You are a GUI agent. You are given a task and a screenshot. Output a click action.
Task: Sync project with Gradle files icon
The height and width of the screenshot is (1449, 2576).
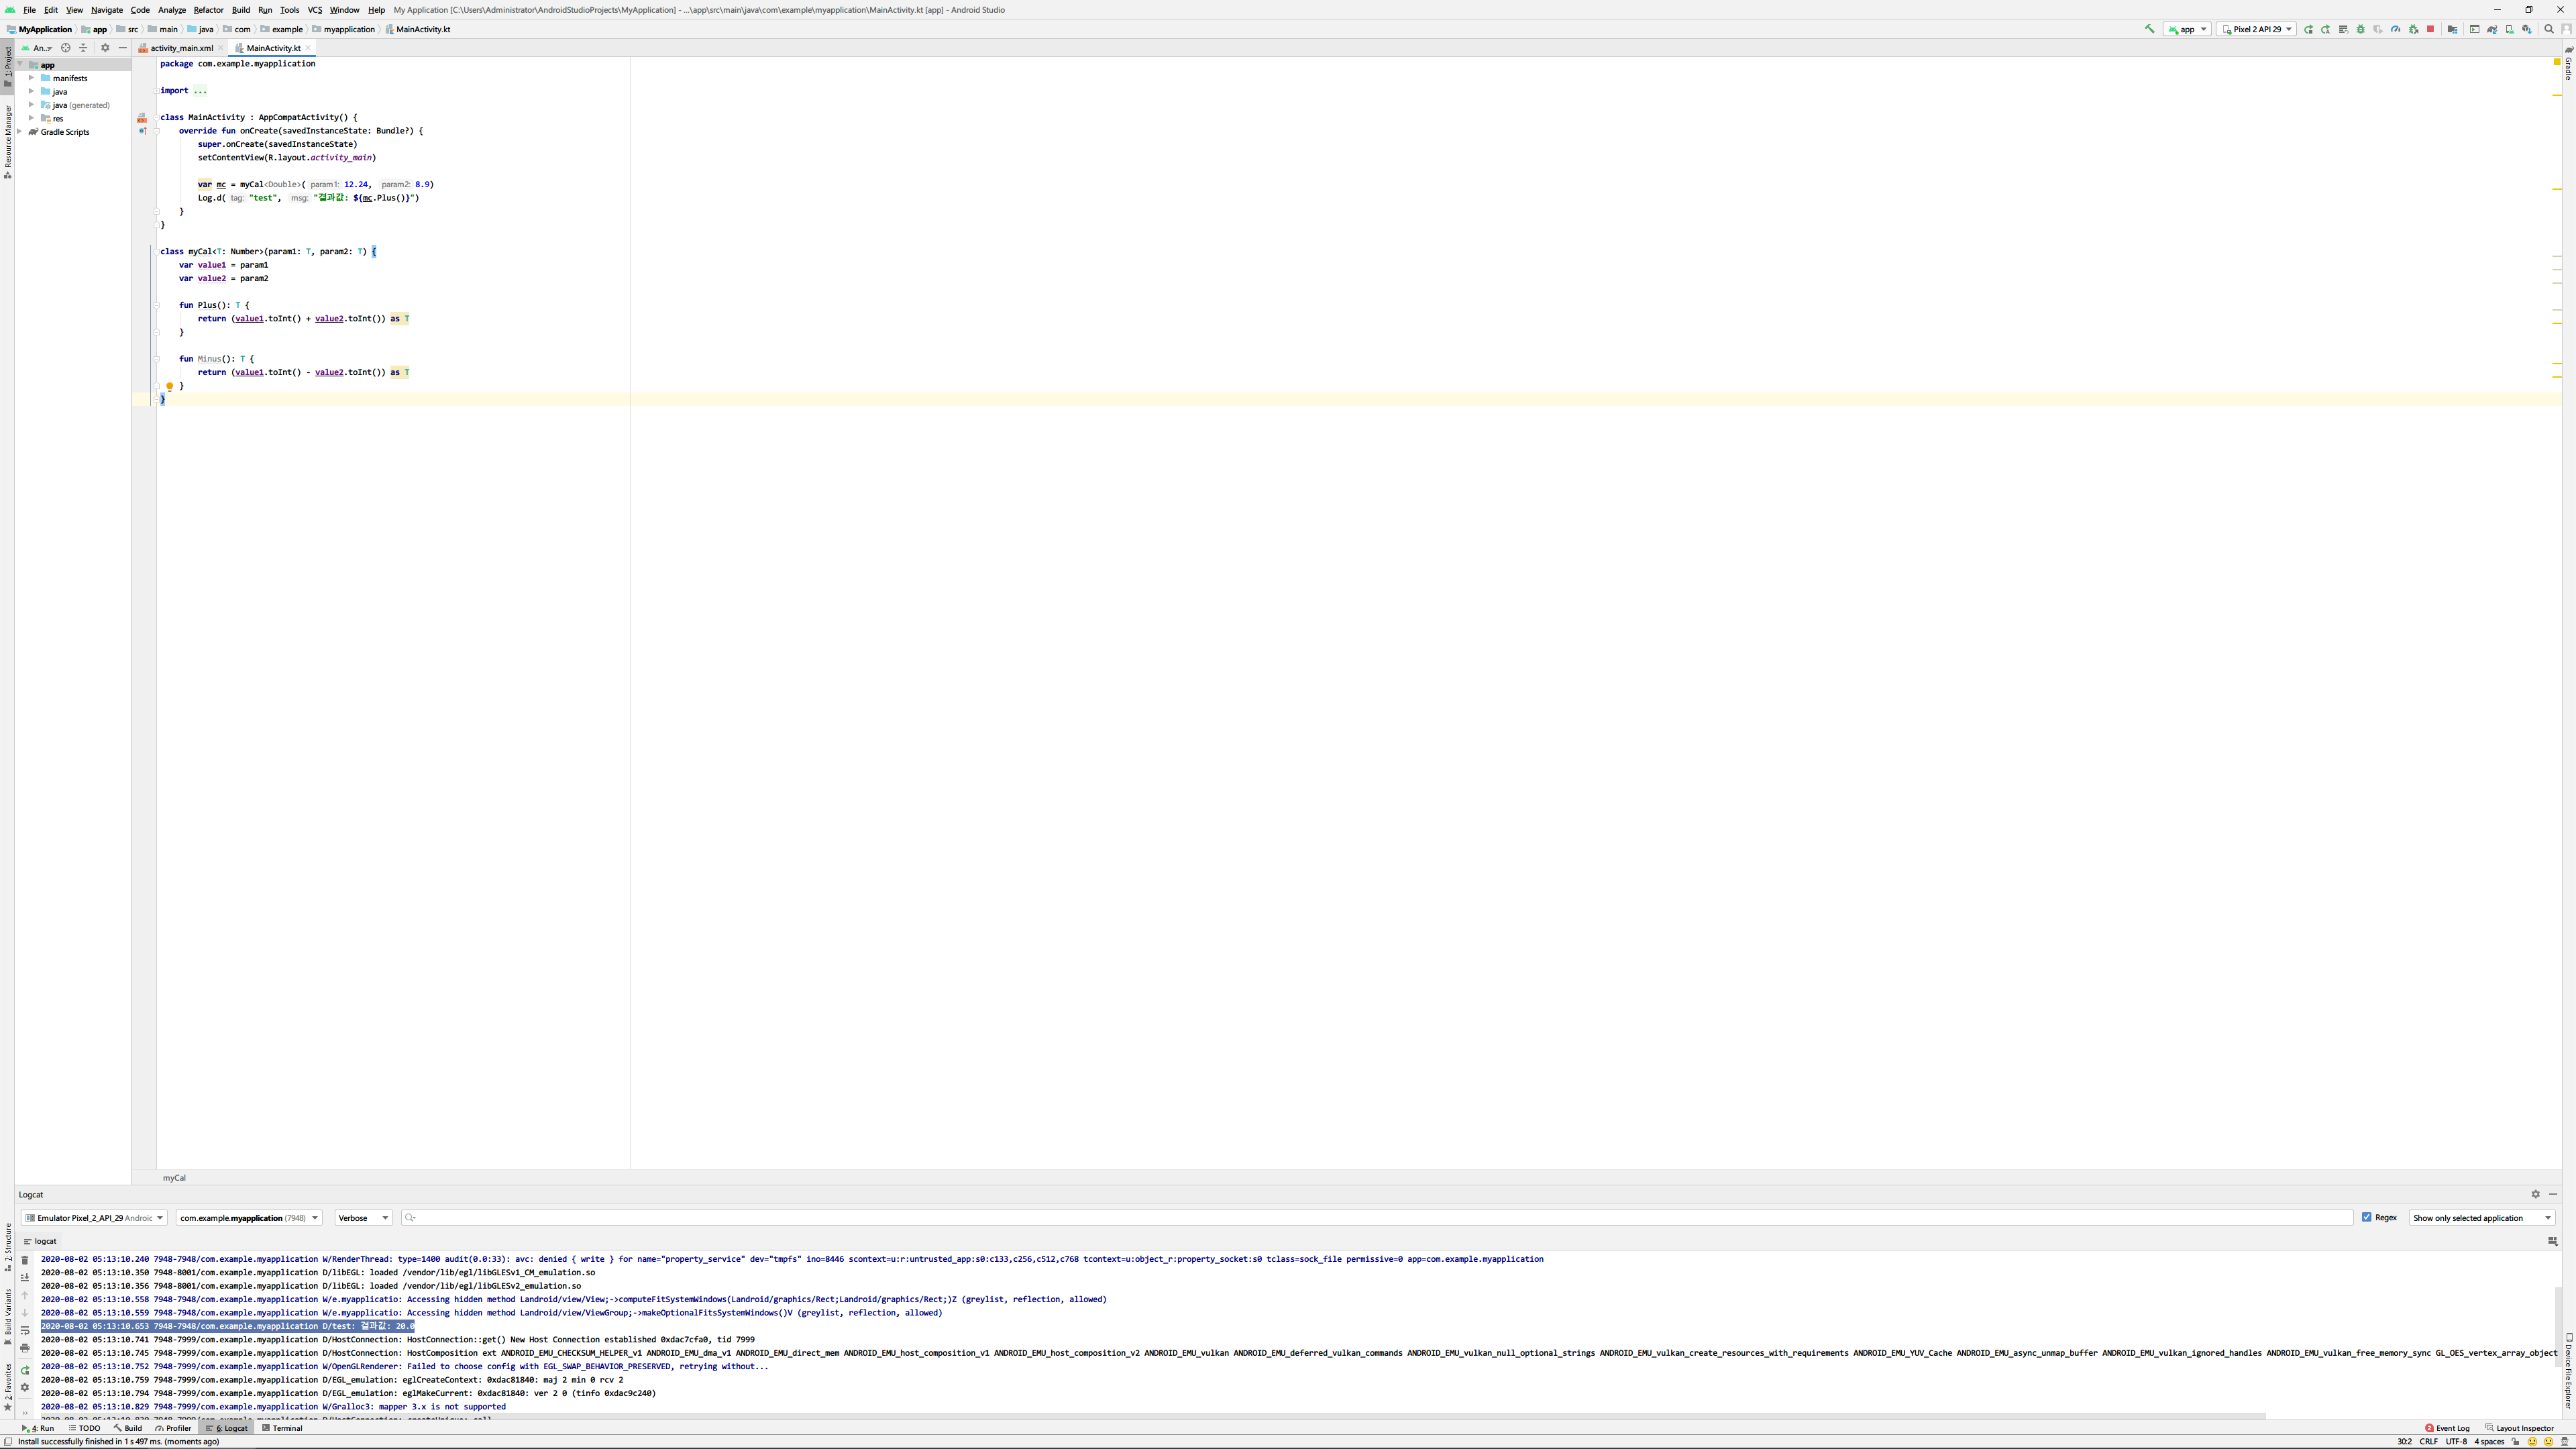click(2492, 29)
